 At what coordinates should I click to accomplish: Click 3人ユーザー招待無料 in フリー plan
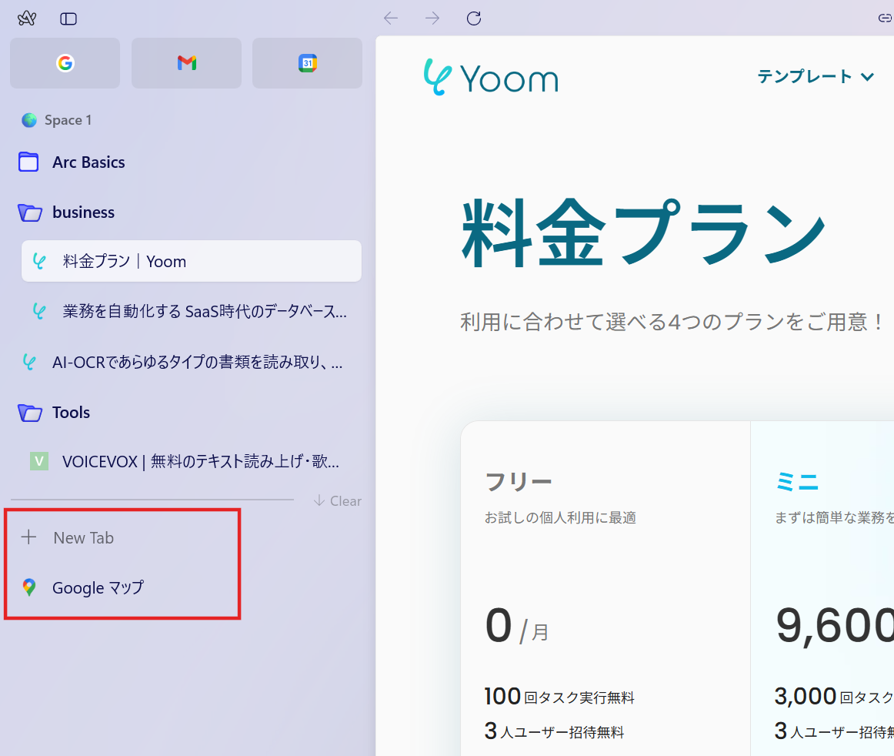coord(554,731)
